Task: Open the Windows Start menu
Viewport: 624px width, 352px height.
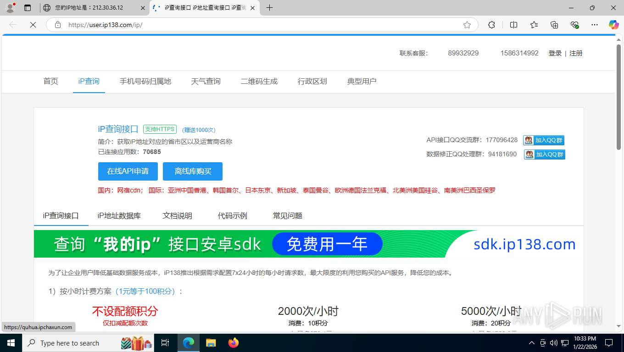Action: point(11,343)
